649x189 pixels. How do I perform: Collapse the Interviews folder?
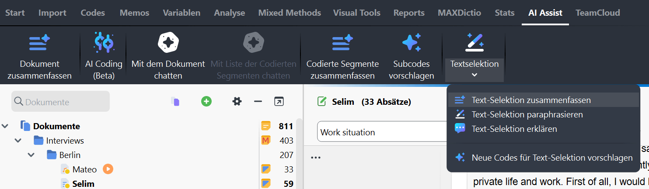[x=18, y=141]
